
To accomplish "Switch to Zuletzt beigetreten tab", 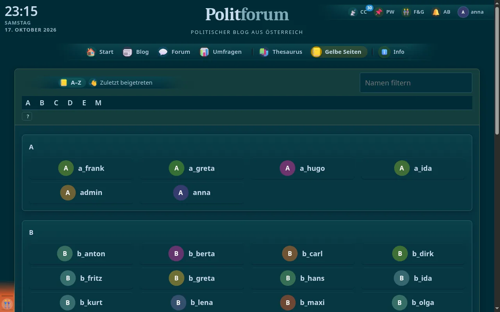I will (121, 83).
